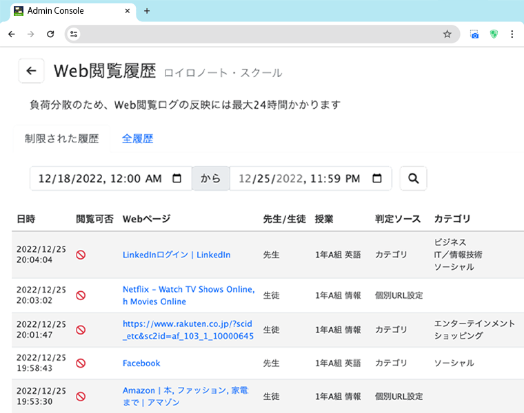Open the green shield extension icon
524x413 pixels.
(494, 34)
